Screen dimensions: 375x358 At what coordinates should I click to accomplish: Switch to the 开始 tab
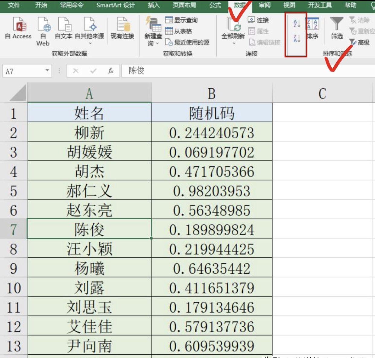pyautogui.click(x=41, y=5)
